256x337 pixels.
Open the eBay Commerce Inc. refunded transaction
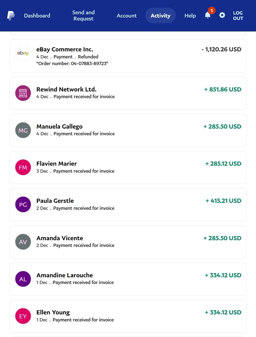[x=128, y=56]
